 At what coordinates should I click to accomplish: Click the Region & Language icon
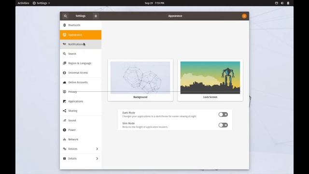tap(64, 63)
